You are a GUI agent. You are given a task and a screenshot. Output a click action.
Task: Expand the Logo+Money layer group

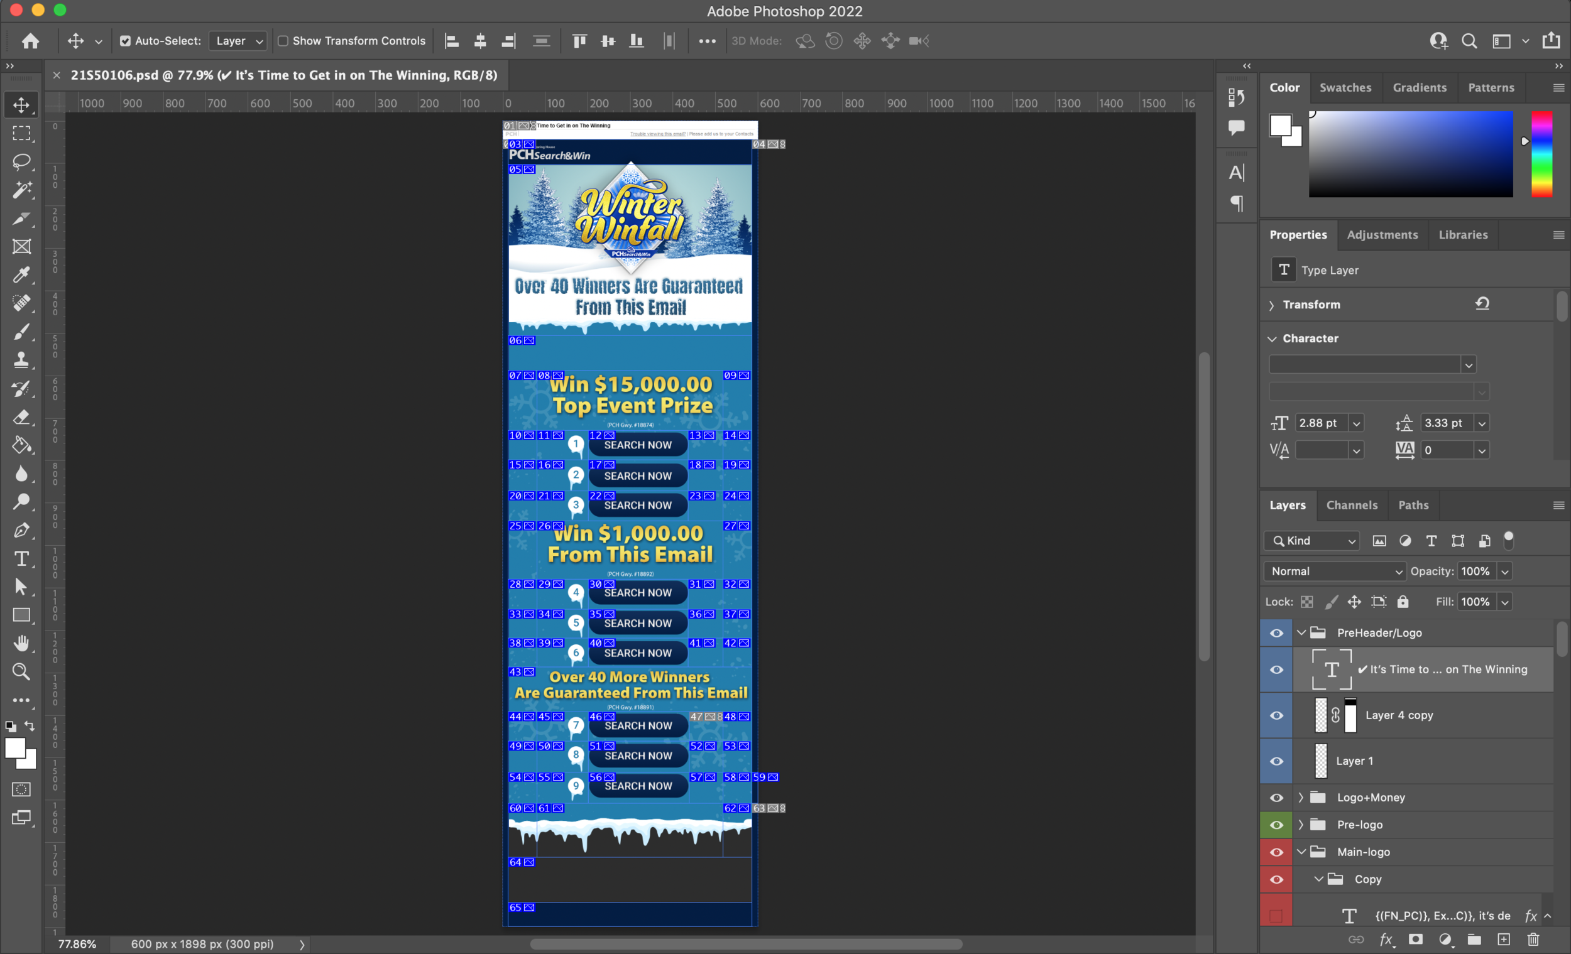[x=1301, y=797]
